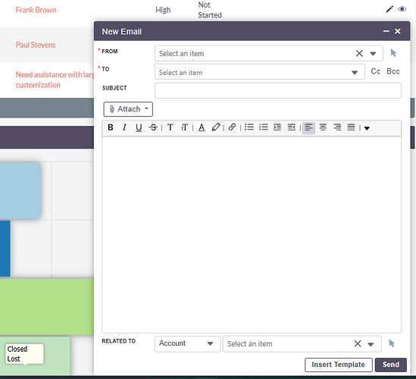
Task: Insert a bulleted list
Action: click(x=249, y=127)
